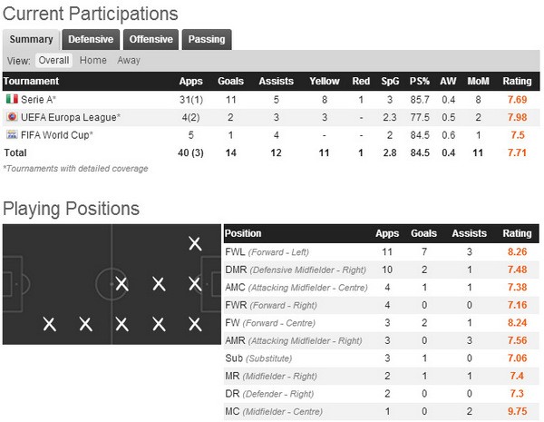Image resolution: width=544 pixels, height=422 pixels.
Task: Click the FIFA World Cup logo icon
Action: pos(12,134)
